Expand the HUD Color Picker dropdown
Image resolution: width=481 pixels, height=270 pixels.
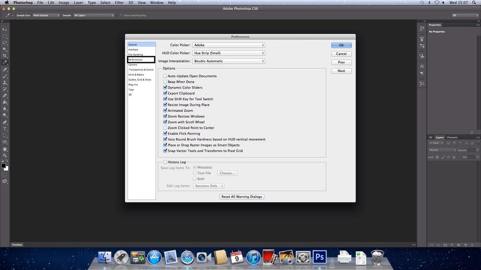229,53
